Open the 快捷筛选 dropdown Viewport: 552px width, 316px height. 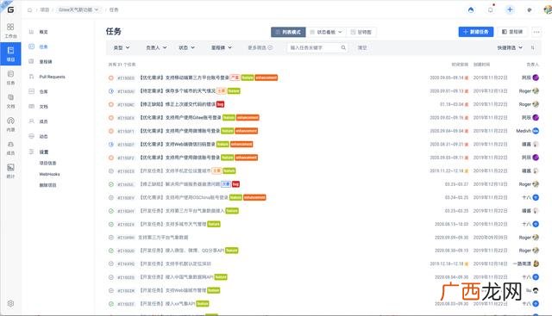[510, 47]
